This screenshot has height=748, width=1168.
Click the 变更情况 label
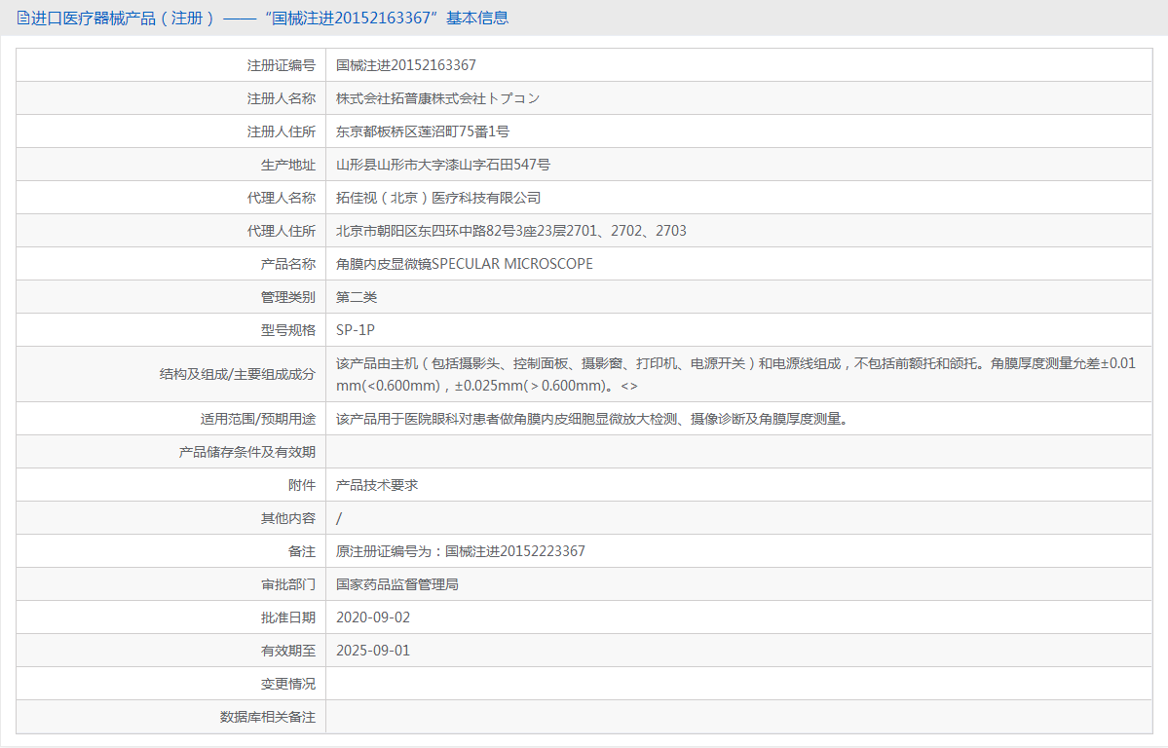(287, 684)
